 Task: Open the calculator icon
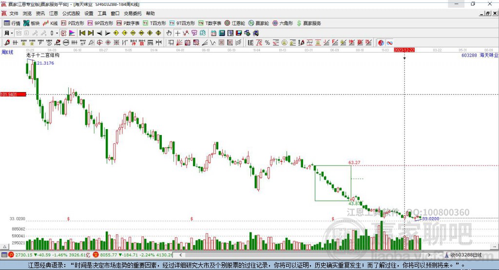pyautogui.click(x=222, y=33)
